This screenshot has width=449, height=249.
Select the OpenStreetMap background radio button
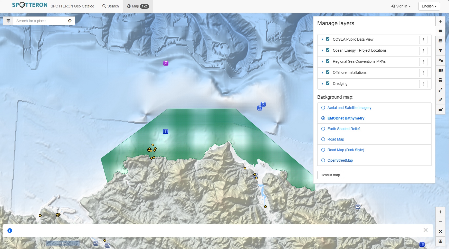[323, 160]
